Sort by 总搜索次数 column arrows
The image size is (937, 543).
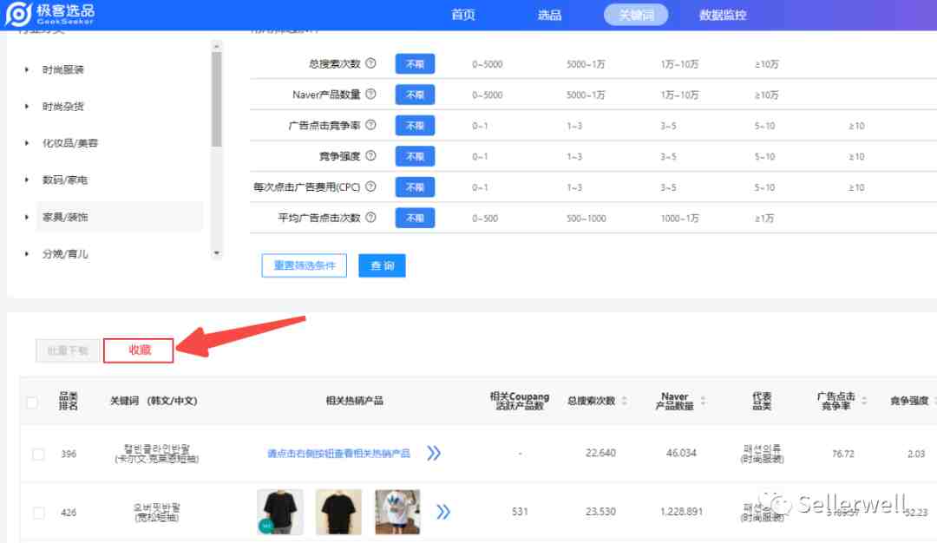[625, 401]
